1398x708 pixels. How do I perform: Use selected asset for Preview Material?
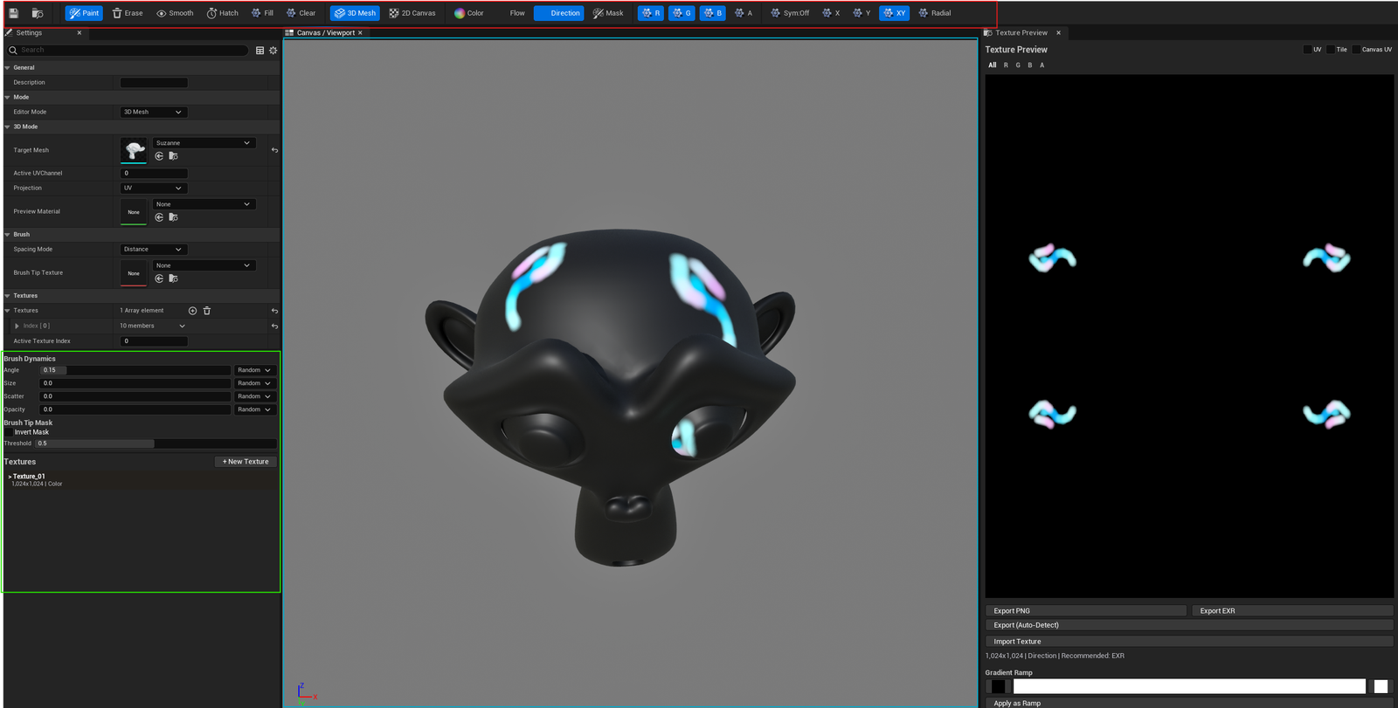[159, 217]
